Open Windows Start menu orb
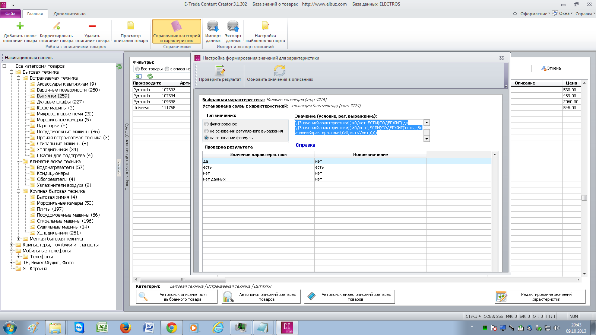596x335 pixels. 10,328
